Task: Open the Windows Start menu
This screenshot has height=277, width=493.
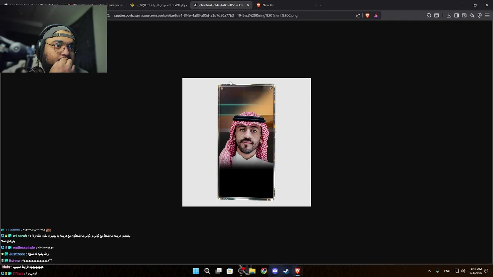Action: (x=196, y=271)
